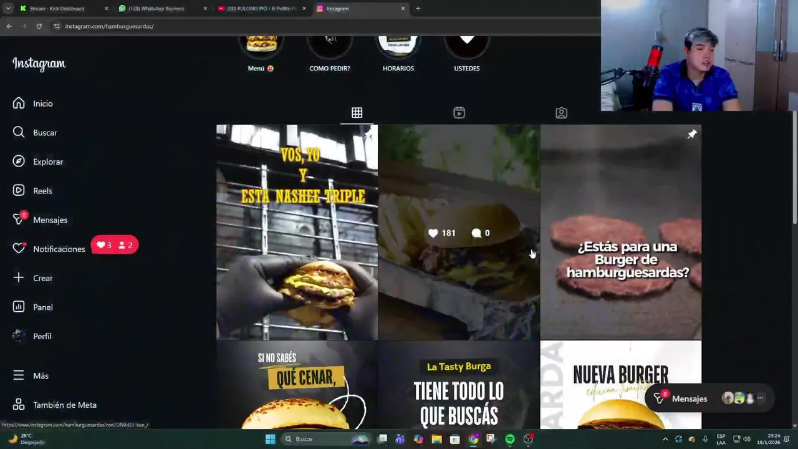This screenshot has height=449, width=798.
Task: Open the SI NO SABÉS QUÉ CENAR post
Action: click(x=297, y=385)
